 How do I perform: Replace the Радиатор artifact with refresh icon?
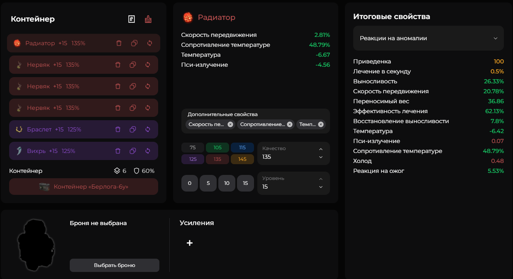[149, 43]
